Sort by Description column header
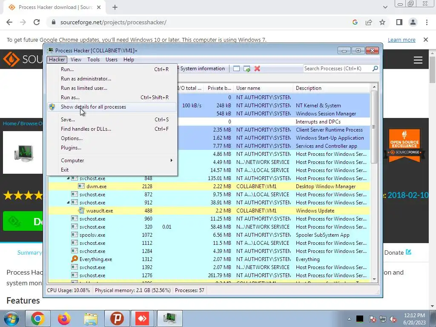This screenshot has height=327, width=436. [x=331, y=88]
